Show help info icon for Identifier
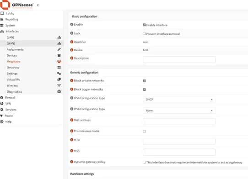The height and width of the screenshot is (179, 248). tap(72, 42)
